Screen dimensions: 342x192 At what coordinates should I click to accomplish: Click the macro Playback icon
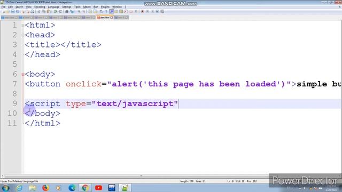tap(152, 11)
